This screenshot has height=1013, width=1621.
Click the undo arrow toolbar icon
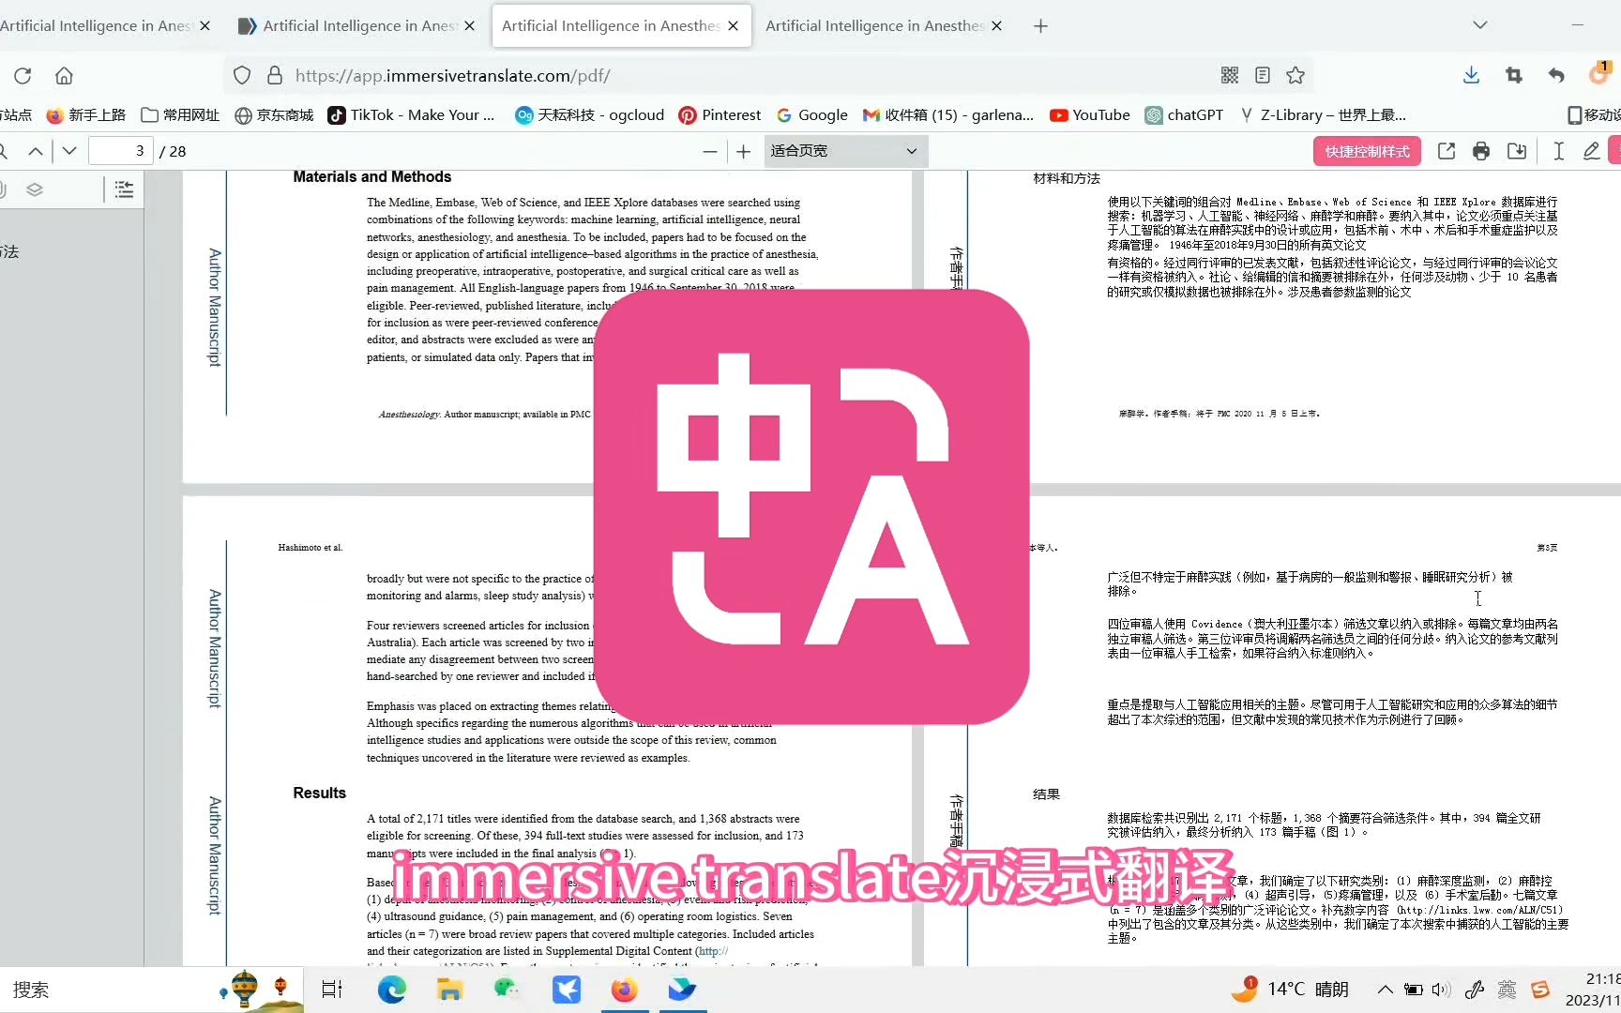tap(1556, 76)
